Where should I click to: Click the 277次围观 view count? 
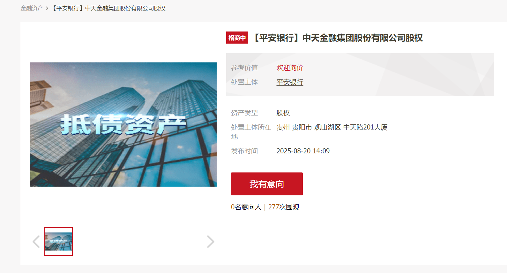[x=284, y=207]
